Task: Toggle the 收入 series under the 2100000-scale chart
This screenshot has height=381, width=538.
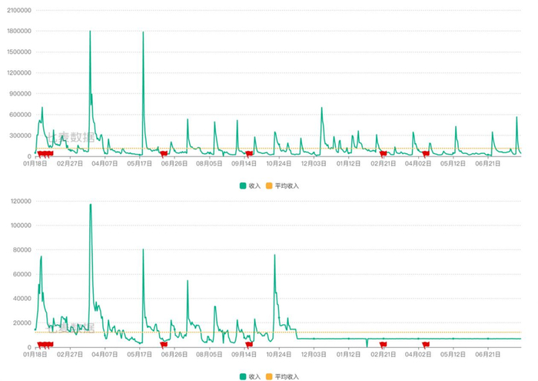Action: (250, 185)
